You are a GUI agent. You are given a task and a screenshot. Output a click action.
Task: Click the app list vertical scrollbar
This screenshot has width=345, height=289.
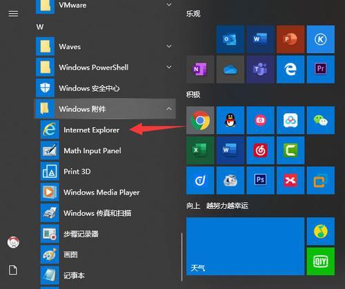181,257
